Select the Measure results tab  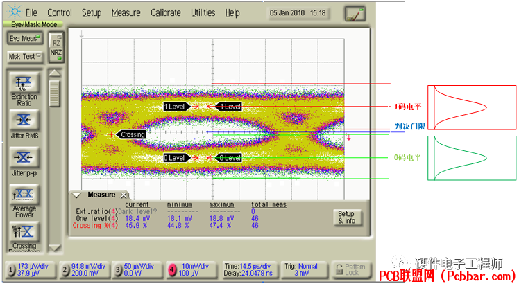click(101, 195)
